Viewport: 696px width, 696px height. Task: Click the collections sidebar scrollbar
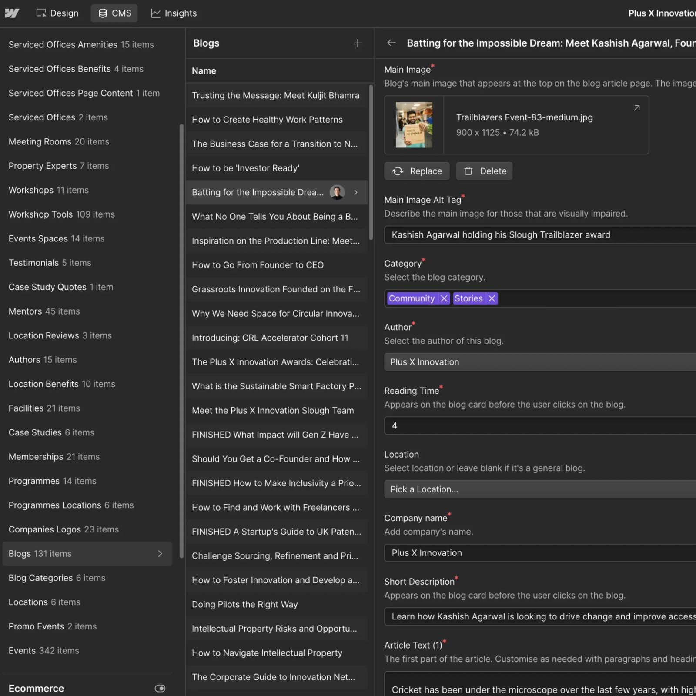(181, 341)
